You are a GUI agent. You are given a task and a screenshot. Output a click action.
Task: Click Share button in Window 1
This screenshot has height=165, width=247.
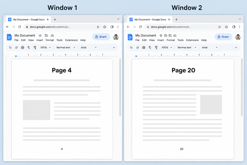101,37
